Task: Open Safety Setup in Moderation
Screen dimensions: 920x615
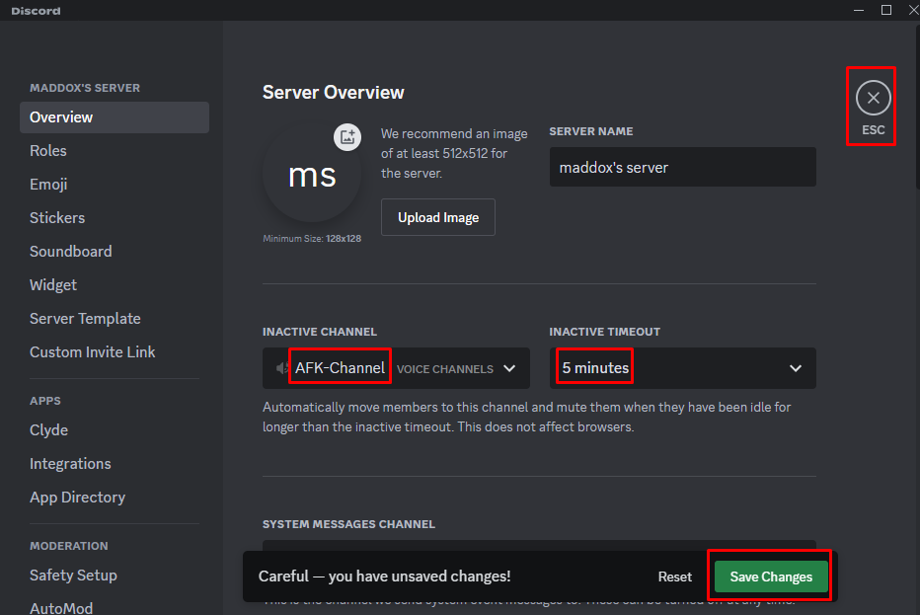Action: (73, 576)
